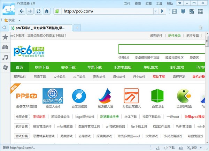The height and width of the screenshot is (151, 209).
Task: Expand the address bar URL dropdown
Action: [x=156, y=11]
